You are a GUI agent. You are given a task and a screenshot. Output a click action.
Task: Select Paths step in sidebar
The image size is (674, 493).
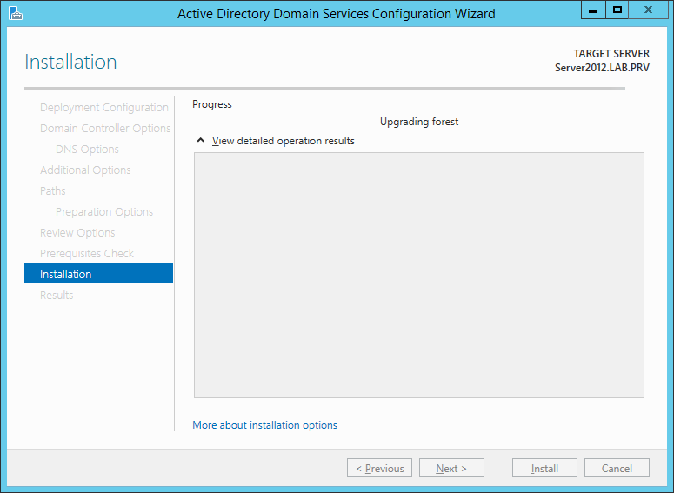click(x=53, y=190)
